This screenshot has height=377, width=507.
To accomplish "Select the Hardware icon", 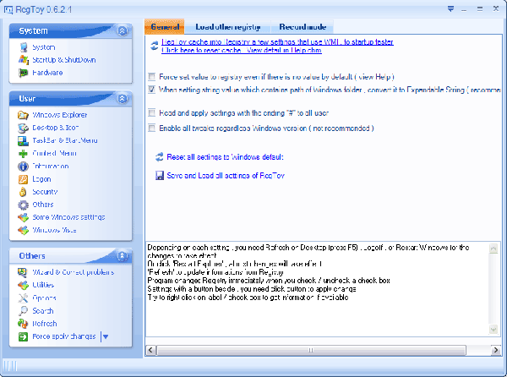I will pos(24,73).
